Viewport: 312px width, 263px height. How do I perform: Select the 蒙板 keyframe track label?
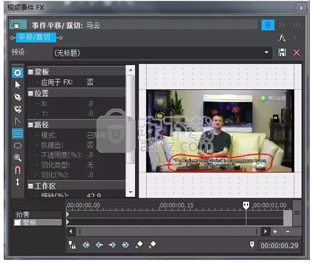(29, 222)
